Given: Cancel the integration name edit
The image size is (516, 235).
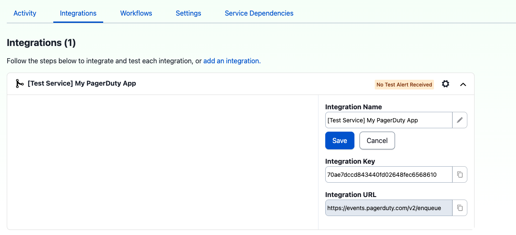Looking at the screenshot, I should tap(377, 140).
